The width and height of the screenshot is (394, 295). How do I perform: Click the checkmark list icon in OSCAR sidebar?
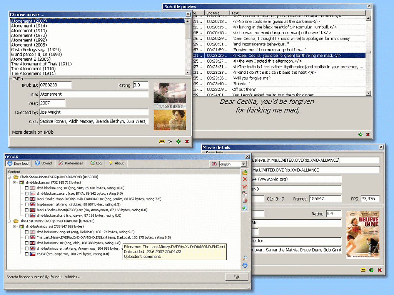point(245,193)
